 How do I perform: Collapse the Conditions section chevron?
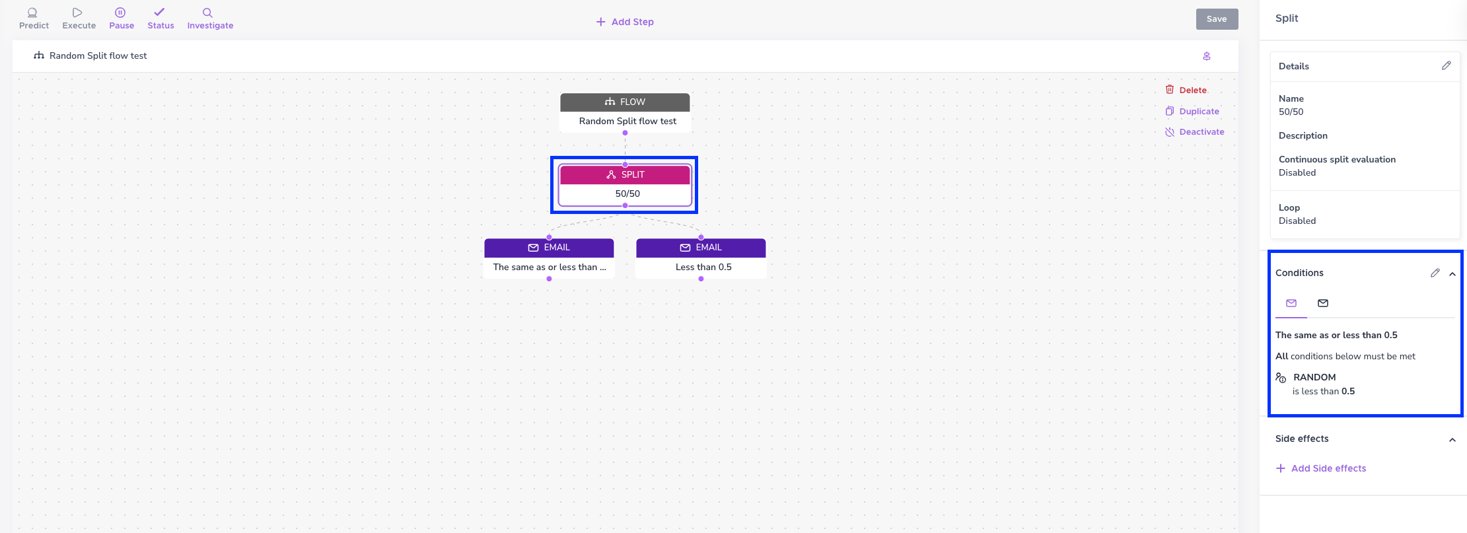point(1452,273)
